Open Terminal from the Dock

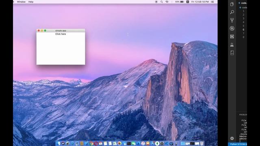129,144
